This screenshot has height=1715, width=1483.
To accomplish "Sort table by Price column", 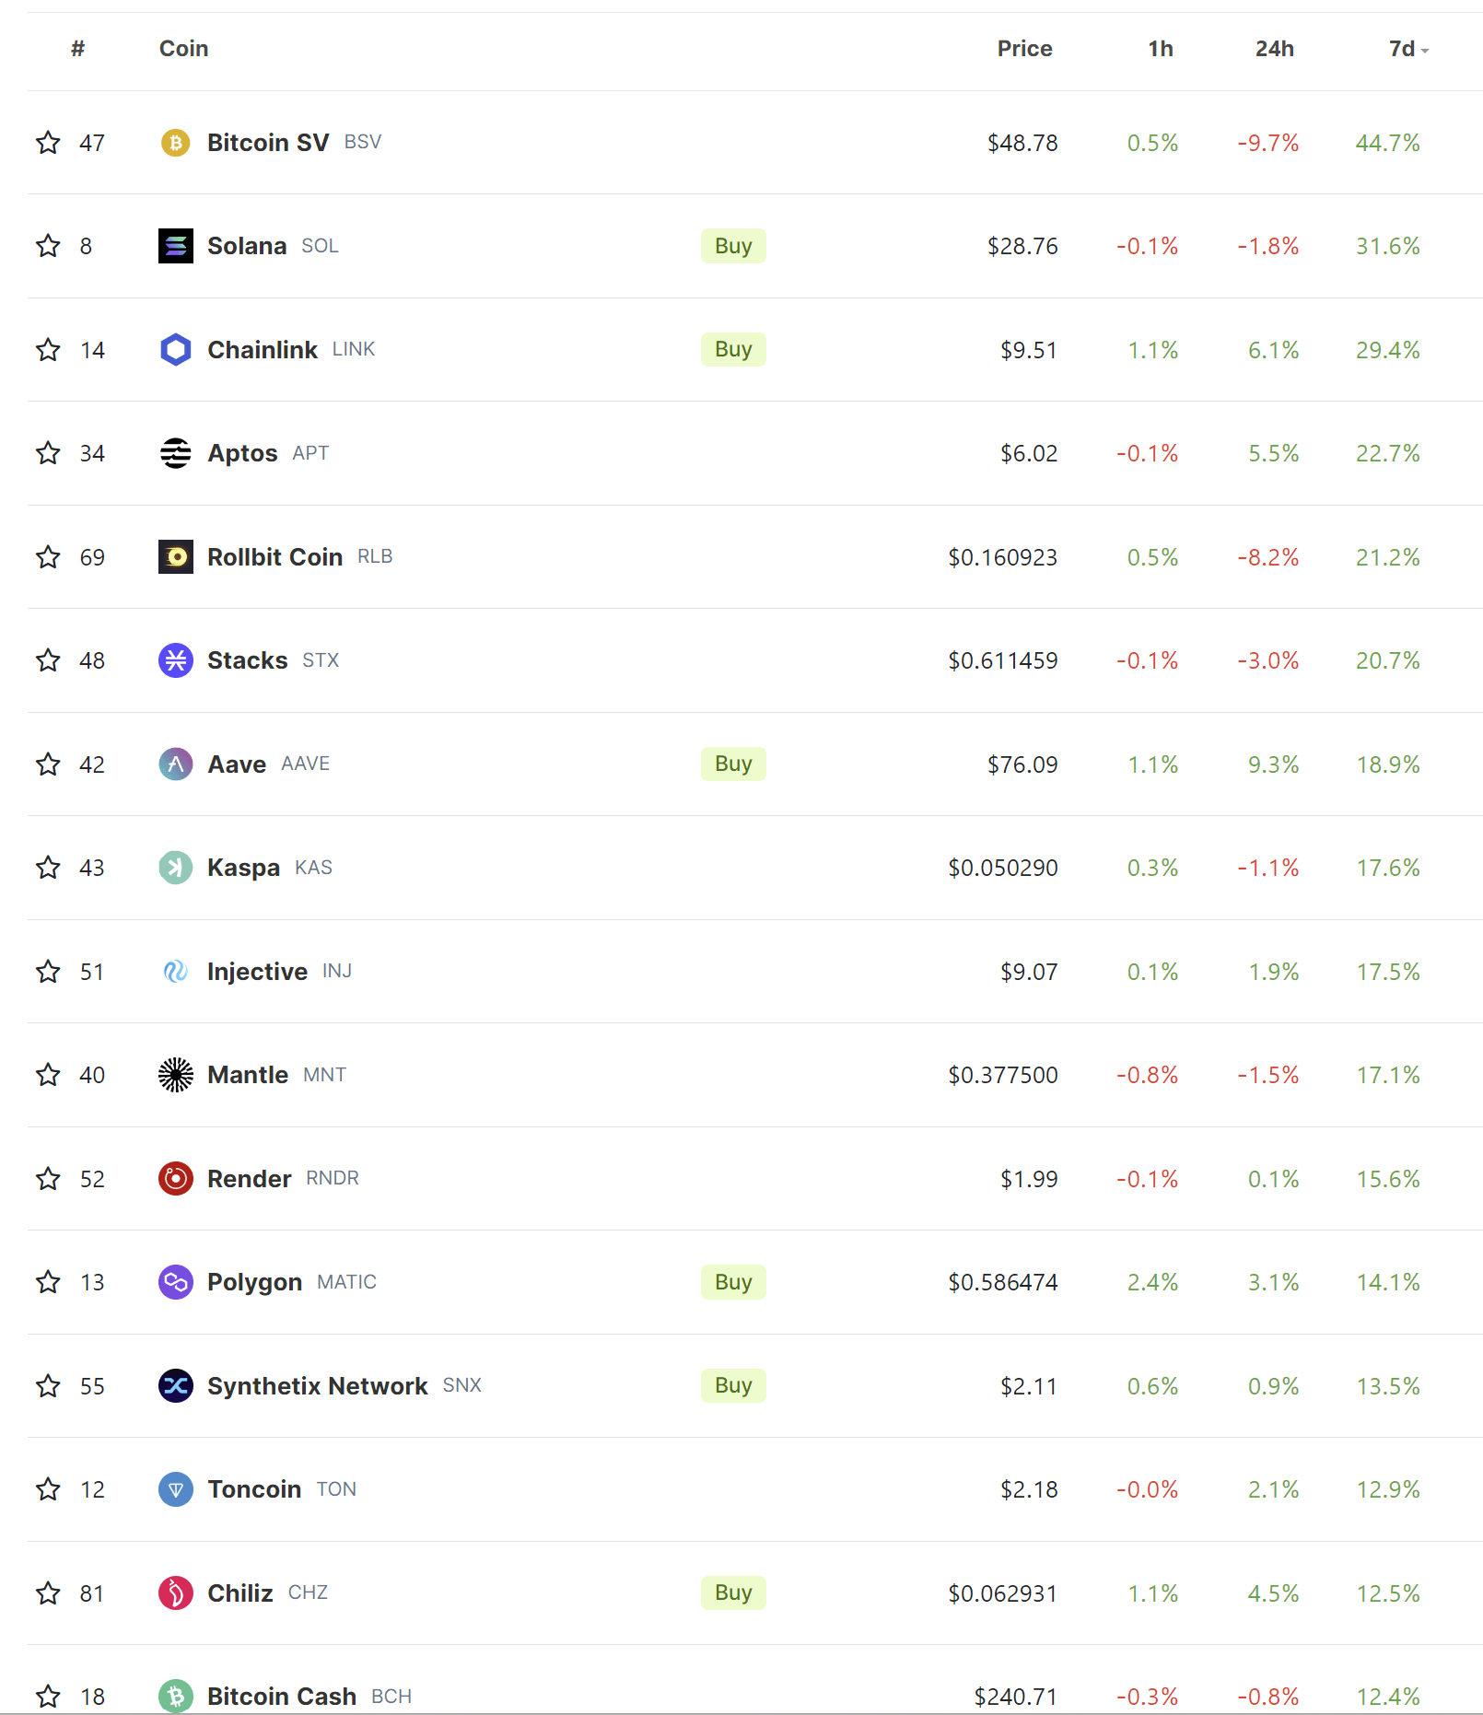I will [1024, 48].
